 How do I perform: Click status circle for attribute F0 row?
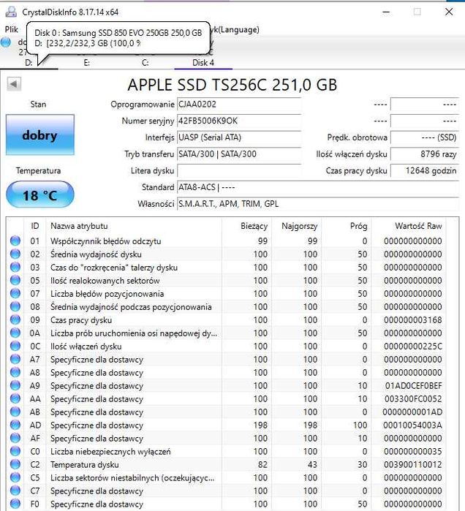[x=15, y=504]
